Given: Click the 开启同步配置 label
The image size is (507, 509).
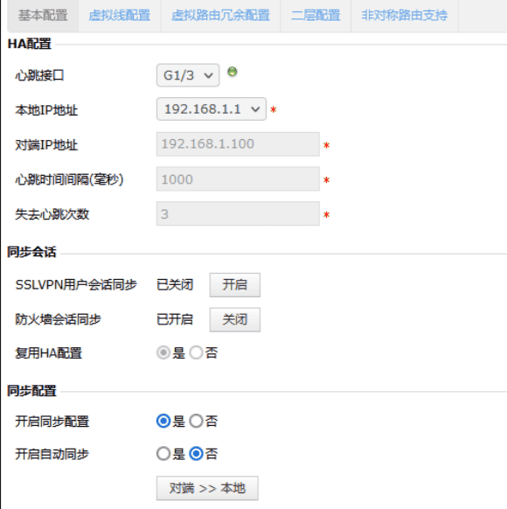Looking at the screenshot, I should (x=52, y=422).
